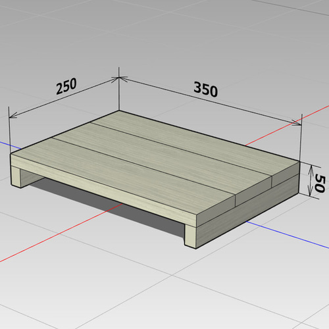Viewport: 329px width, 329px height.
Task: Select the 250 dimension label
Action: coord(66,86)
